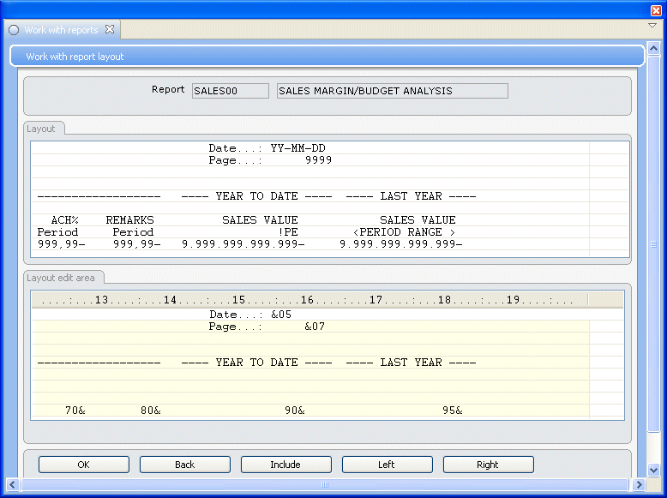Screen dimensions: 667x498
Task: Open the view menu dropdown arrow
Action: (x=652, y=26)
